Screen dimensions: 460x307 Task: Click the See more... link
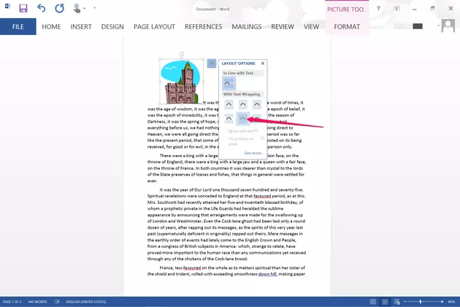[x=253, y=153]
